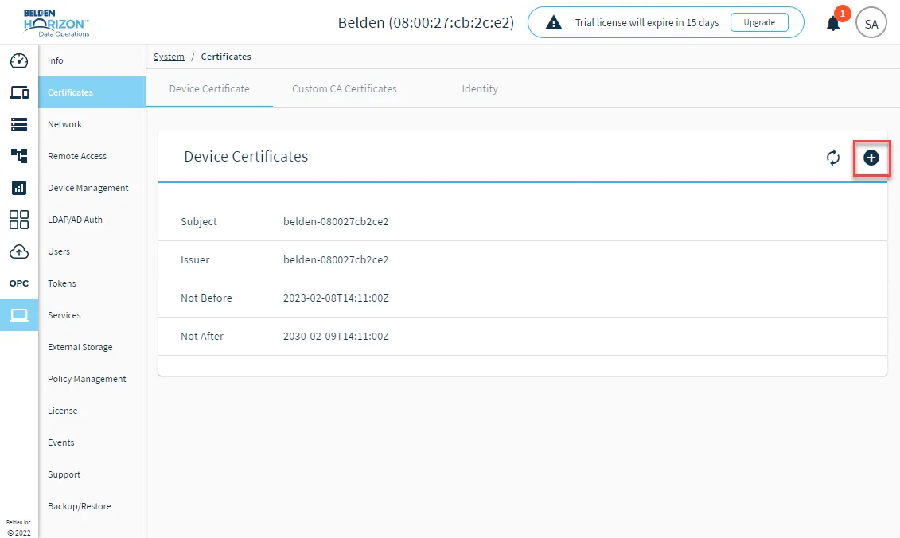Image resolution: width=900 pixels, height=538 pixels.
Task: Open Info in the System menu
Action: [x=92, y=60]
